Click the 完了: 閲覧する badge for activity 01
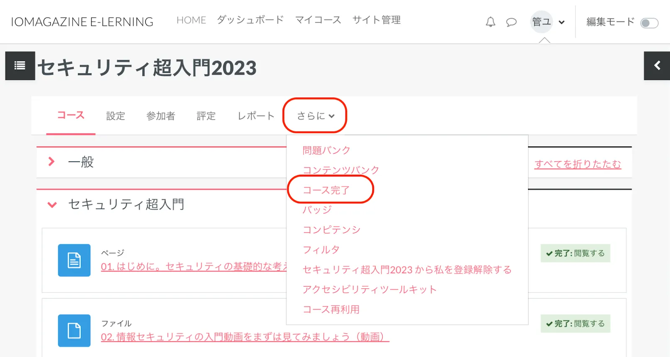The width and height of the screenshot is (670, 357). 575,253
